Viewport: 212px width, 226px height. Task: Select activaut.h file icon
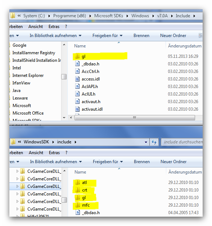[x=77, y=101]
